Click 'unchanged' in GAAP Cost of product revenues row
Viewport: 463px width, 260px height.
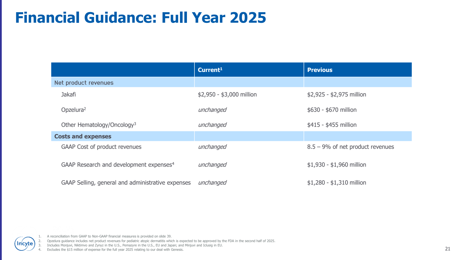(212, 147)
